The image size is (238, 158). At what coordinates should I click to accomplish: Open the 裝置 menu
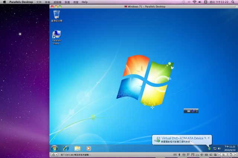[x=67, y=2]
